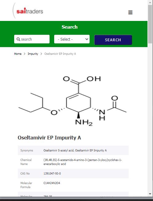153x201 pixels.
Task: Click the magnifier icon in search box
Action: (x=18, y=39)
